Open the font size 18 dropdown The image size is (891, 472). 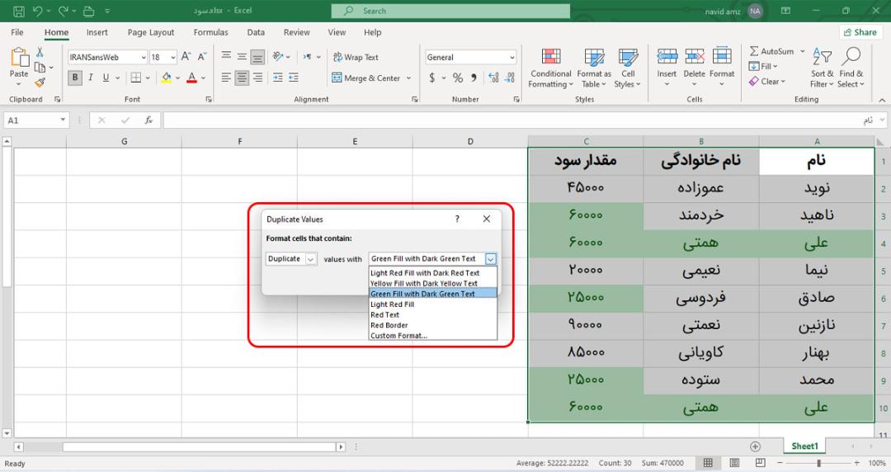172,58
